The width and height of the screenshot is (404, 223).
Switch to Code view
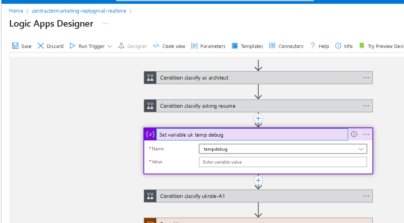[x=169, y=46]
